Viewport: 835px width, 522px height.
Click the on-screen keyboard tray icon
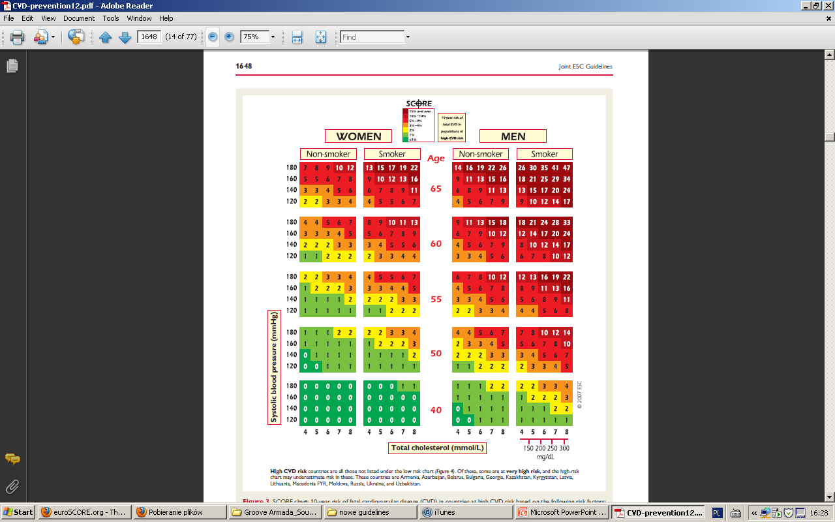(x=736, y=512)
